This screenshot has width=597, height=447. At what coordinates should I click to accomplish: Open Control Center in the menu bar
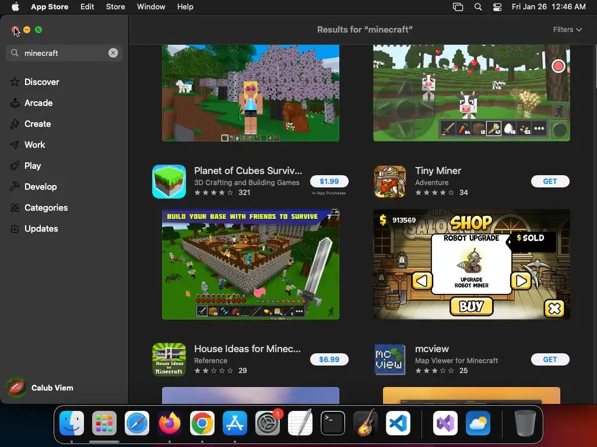tap(497, 6)
